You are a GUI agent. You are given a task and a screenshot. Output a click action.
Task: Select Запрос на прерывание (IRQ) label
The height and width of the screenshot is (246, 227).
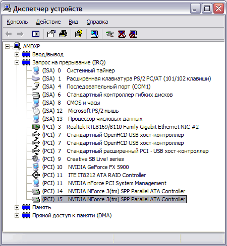[x=69, y=62]
